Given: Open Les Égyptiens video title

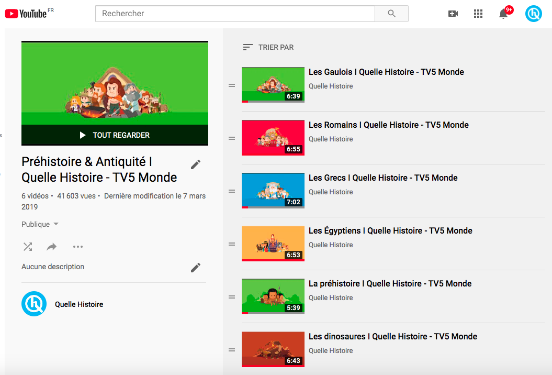Looking at the screenshot, I should [390, 230].
